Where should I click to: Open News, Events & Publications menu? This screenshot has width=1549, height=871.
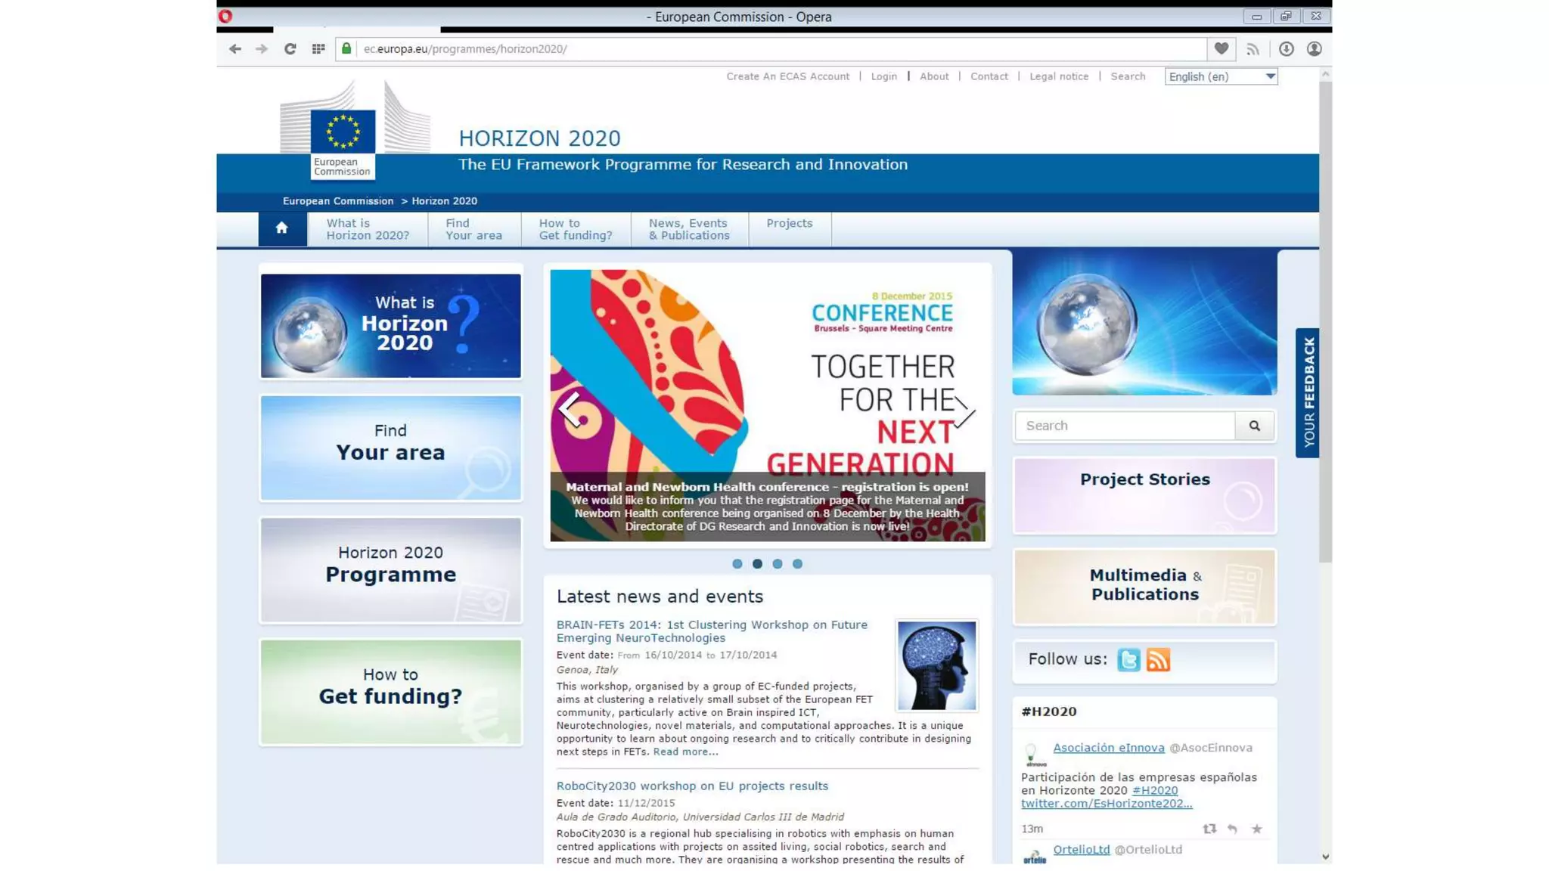689,229
